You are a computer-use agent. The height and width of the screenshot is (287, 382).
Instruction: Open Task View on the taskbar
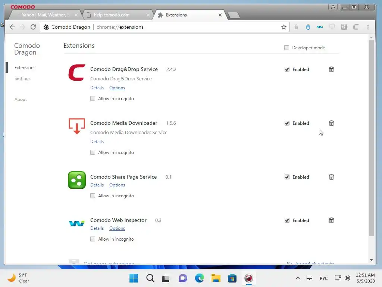pyautogui.click(x=166, y=278)
